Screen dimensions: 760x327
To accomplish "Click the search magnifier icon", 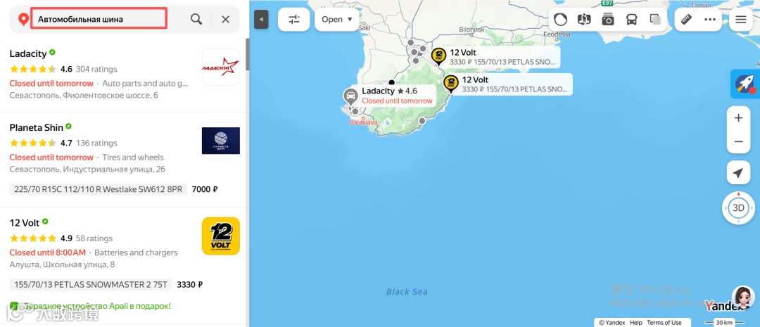I will 196,20.
